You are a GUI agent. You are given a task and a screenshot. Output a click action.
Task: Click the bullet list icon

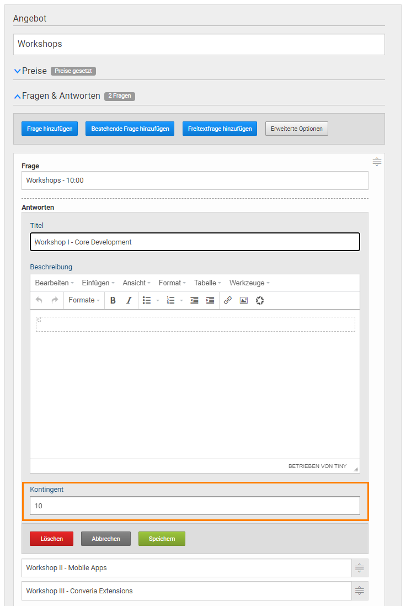[x=147, y=300]
